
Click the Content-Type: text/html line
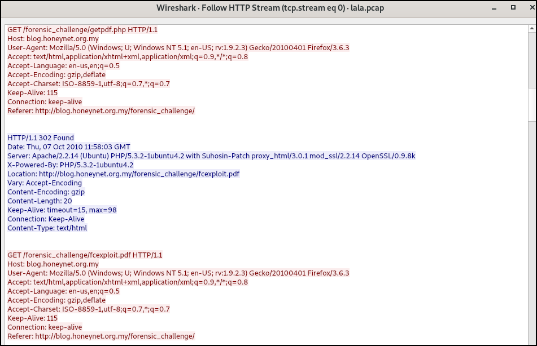(x=47, y=228)
